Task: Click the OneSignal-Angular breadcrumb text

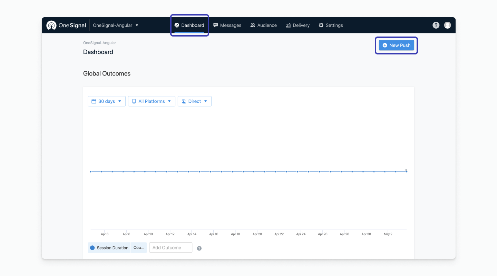Action: [99, 43]
